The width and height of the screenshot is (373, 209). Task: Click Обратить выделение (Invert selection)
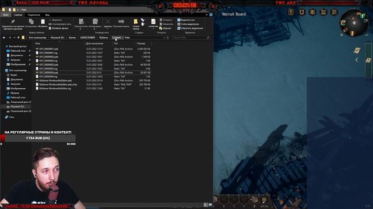click(x=190, y=28)
